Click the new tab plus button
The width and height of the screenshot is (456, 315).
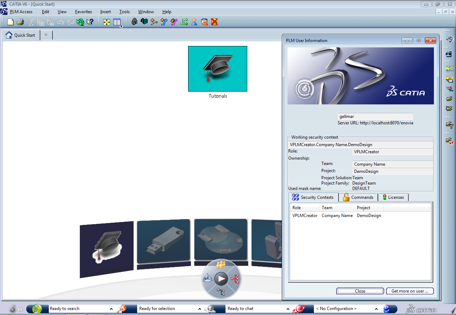coord(46,35)
